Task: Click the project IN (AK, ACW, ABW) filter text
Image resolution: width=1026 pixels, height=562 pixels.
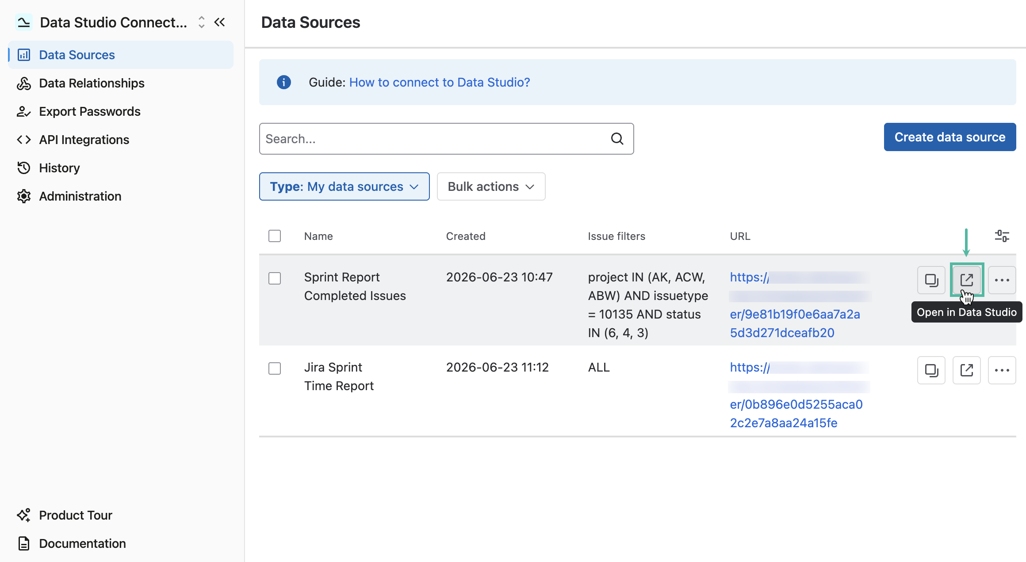Action: (x=648, y=305)
